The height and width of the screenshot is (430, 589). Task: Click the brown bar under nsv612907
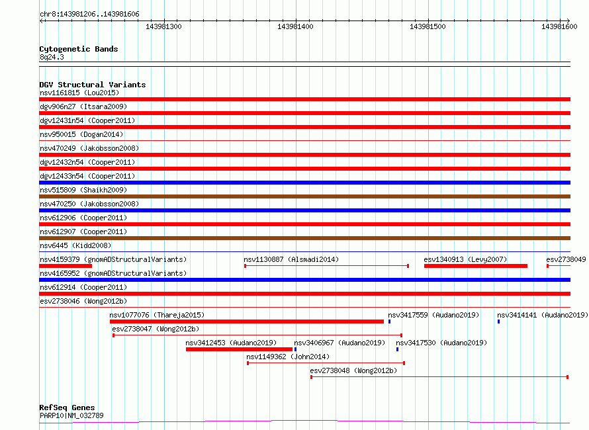pos(304,238)
